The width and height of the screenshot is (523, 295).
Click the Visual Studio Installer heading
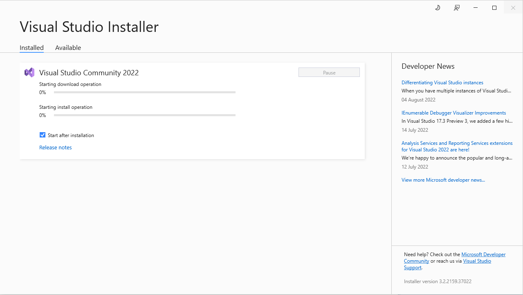coord(89,27)
